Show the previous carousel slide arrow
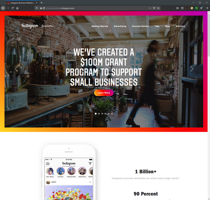Image resolution: width=210 pixels, height=200 pixels. tap(16, 69)
